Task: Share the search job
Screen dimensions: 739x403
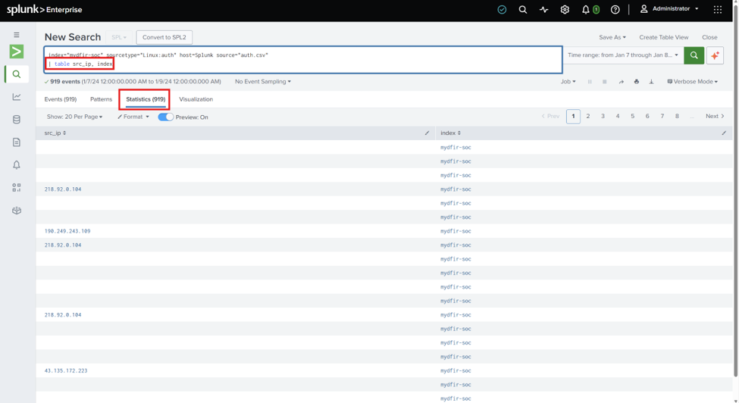Action: [x=622, y=82]
